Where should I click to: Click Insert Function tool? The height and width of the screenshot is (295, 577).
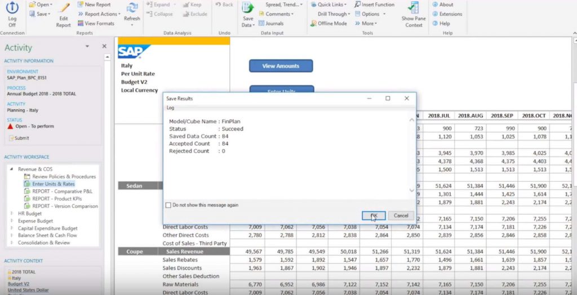pyautogui.click(x=374, y=5)
